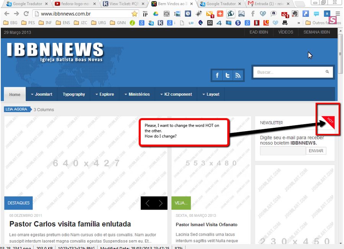This screenshot has height=249, width=344.
Task: Expand the Joomlart navigation menu
Action: [41, 94]
